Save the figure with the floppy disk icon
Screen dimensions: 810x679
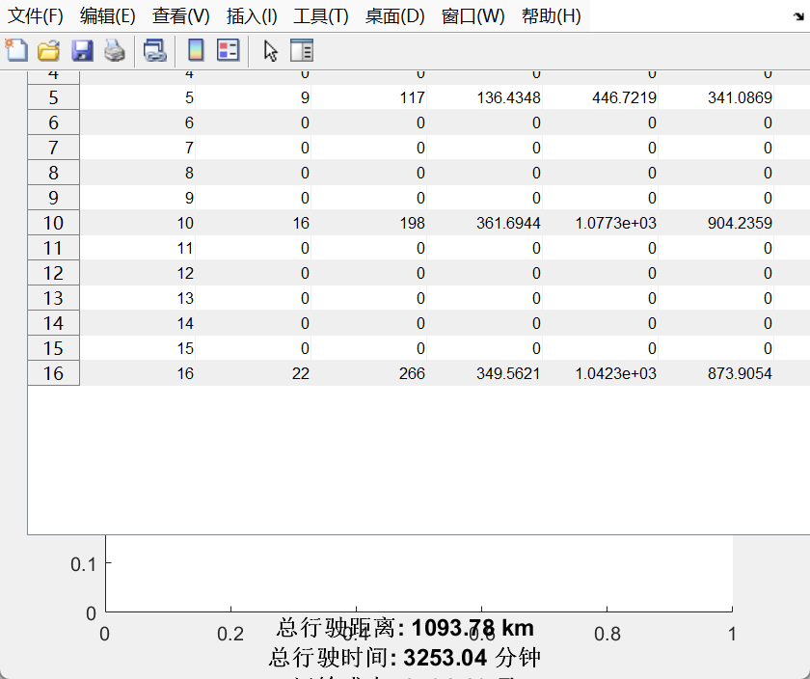[82, 51]
